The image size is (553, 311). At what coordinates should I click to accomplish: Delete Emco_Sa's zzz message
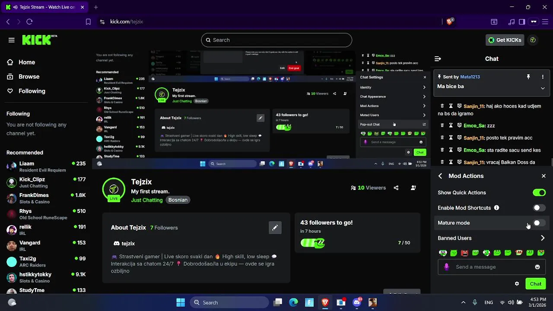pos(442,126)
